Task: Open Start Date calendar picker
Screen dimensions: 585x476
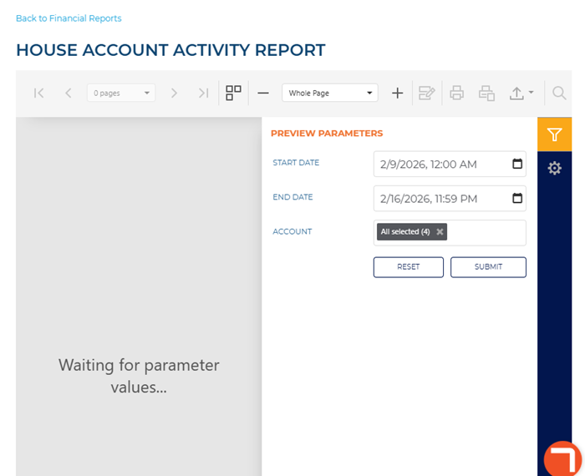Action: pyautogui.click(x=517, y=164)
